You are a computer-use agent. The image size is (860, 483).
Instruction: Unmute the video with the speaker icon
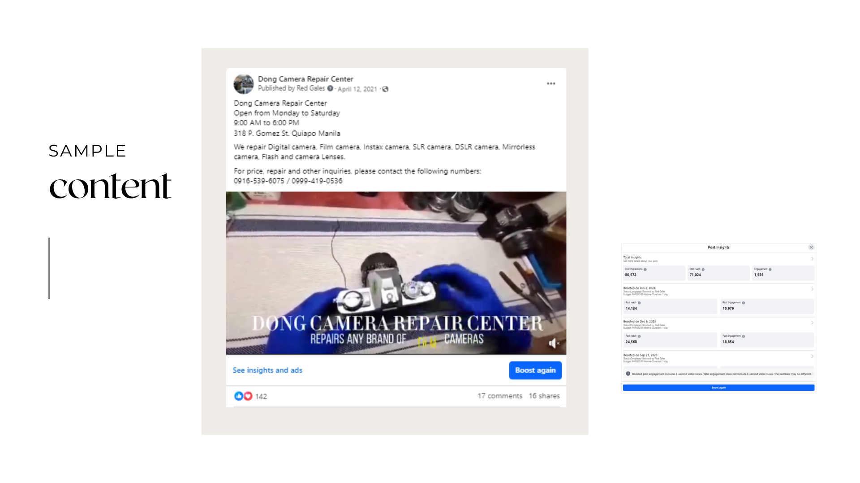(x=554, y=343)
